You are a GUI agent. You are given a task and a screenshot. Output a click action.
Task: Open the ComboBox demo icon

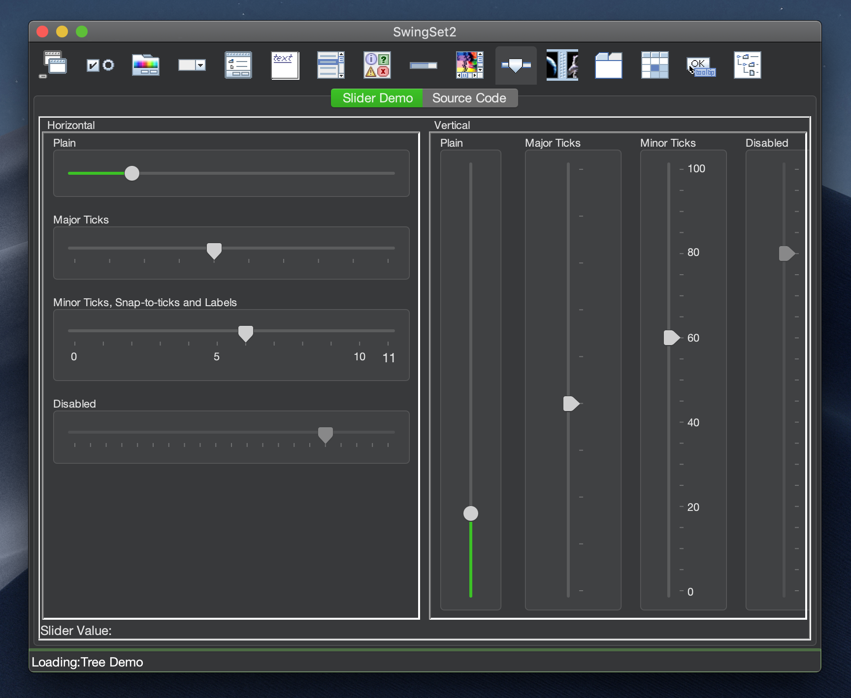[192, 65]
